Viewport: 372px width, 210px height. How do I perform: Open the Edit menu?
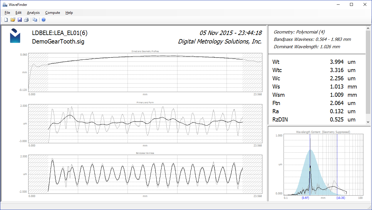pyautogui.click(x=19, y=13)
